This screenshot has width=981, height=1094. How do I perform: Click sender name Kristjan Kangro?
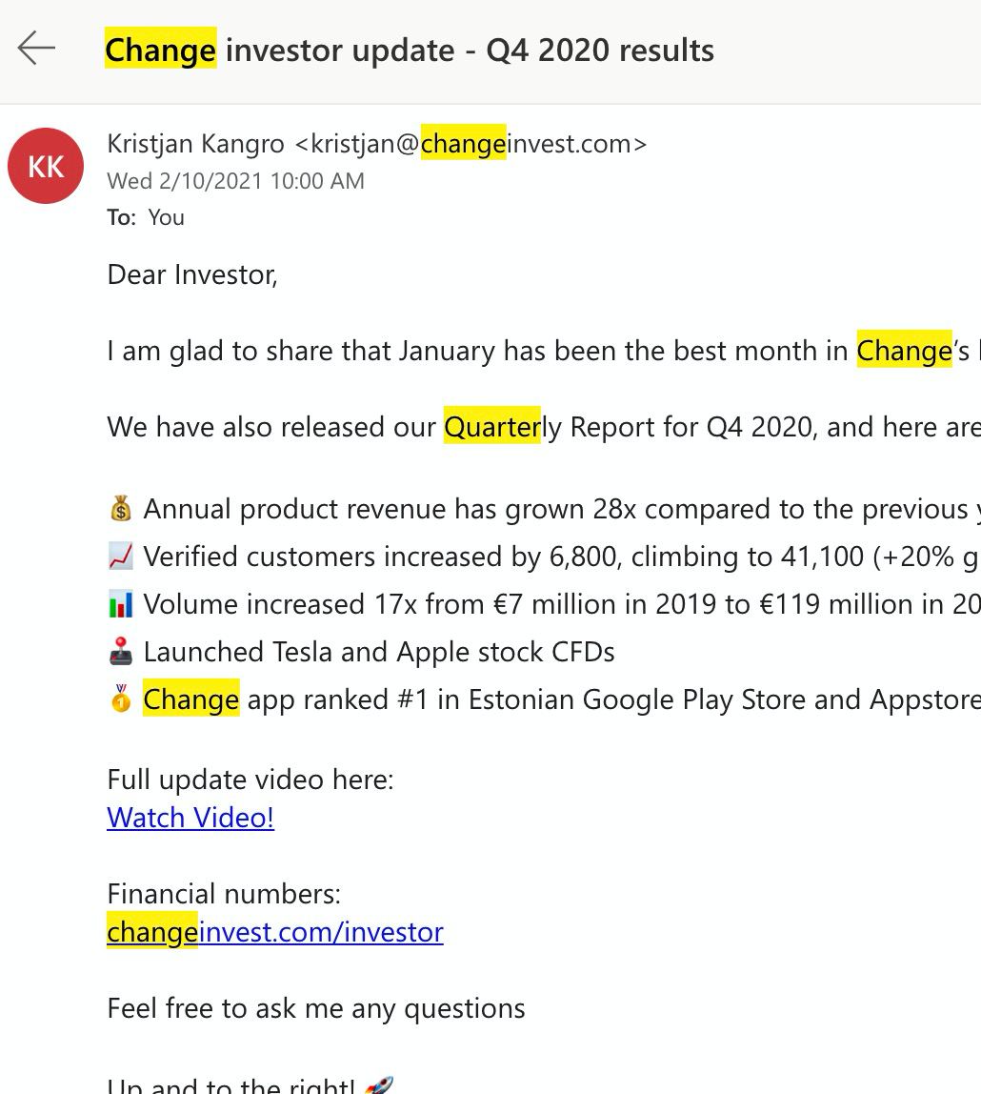pos(195,144)
